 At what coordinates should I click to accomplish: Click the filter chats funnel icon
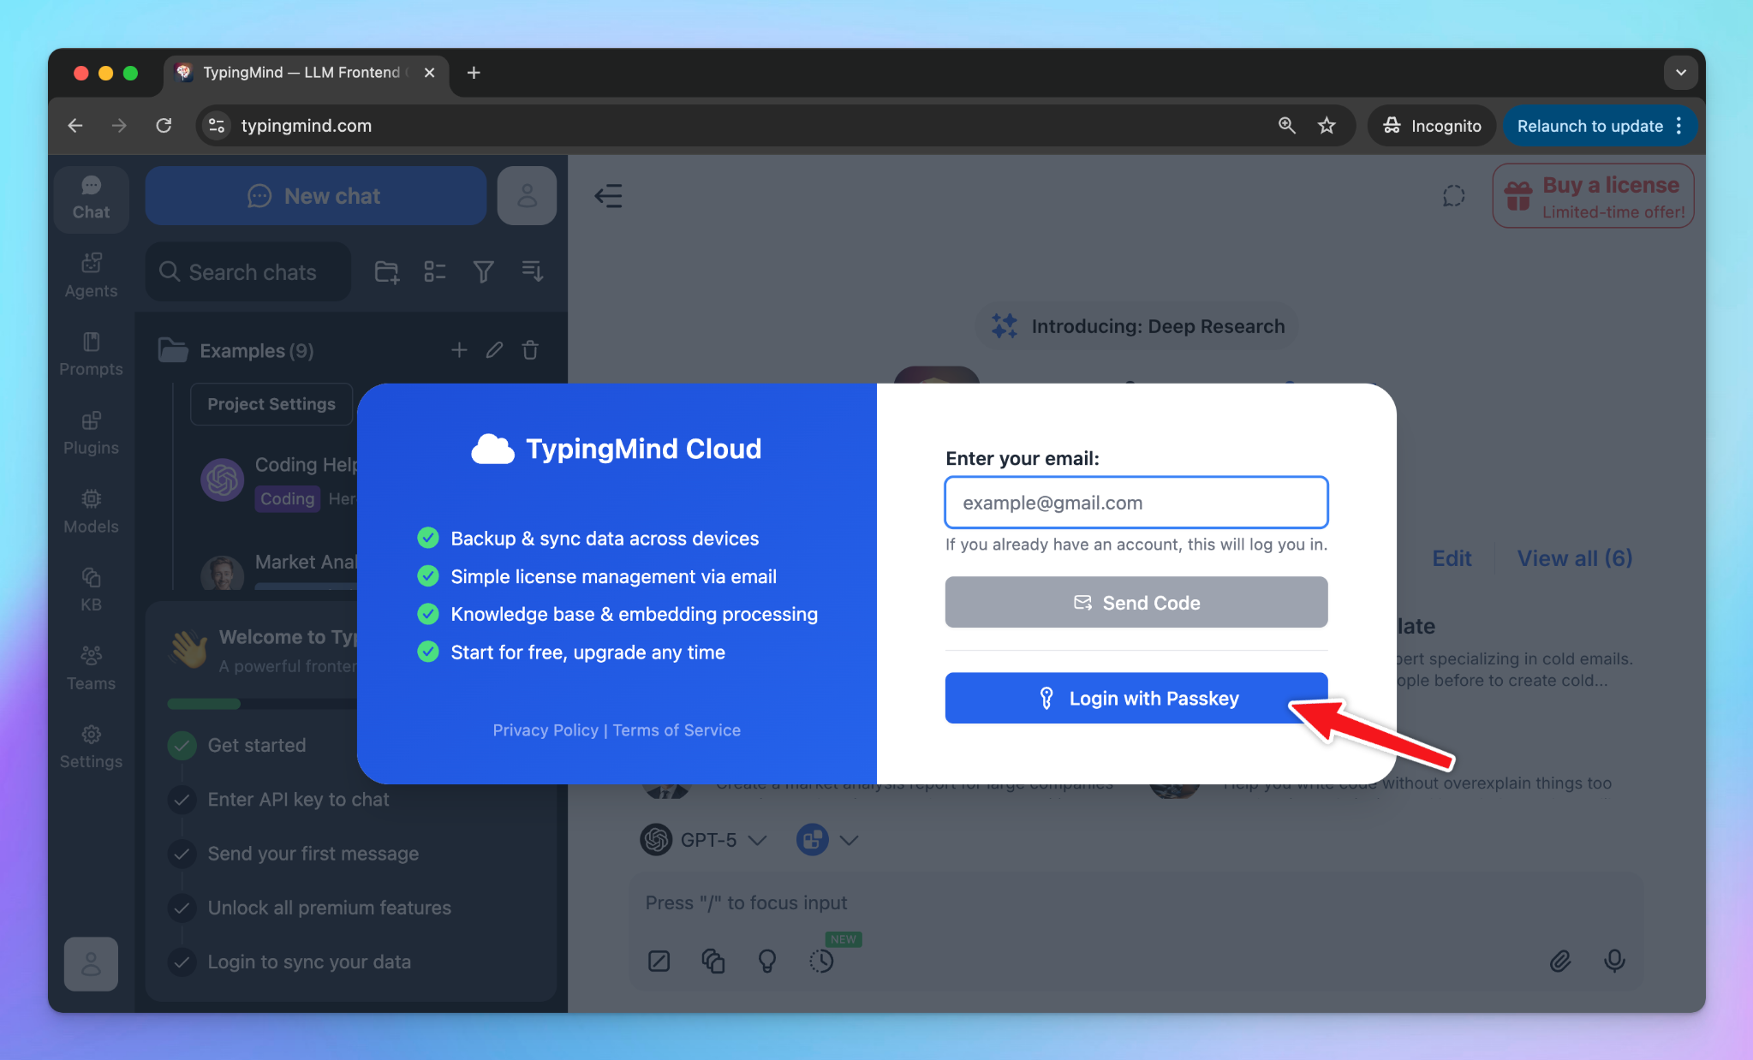tap(483, 272)
